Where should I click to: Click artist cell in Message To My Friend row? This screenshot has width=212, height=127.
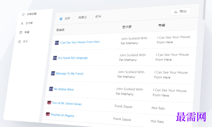(131, 74)
